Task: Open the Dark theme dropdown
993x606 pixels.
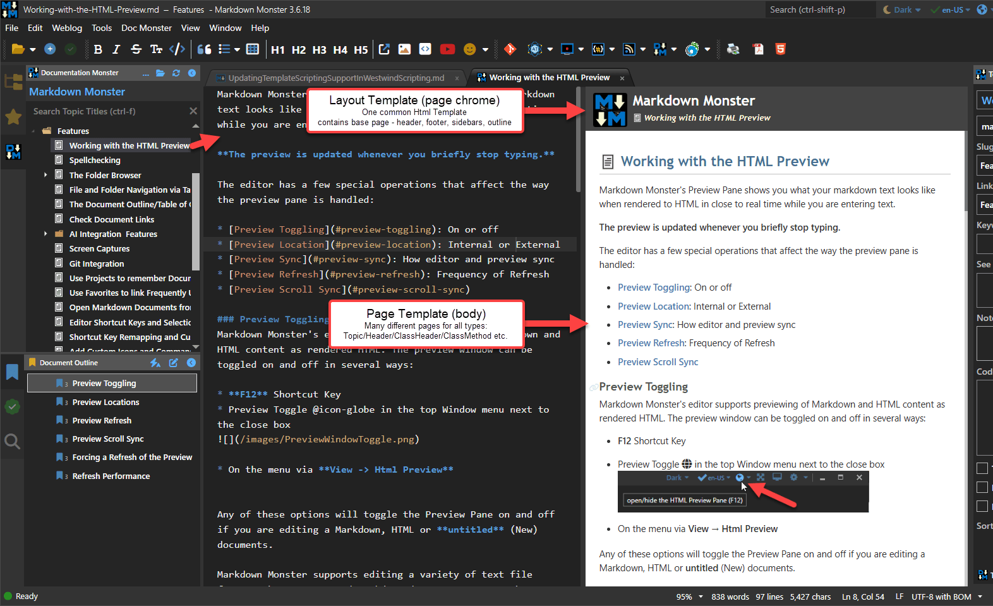Action: [901, 9]
